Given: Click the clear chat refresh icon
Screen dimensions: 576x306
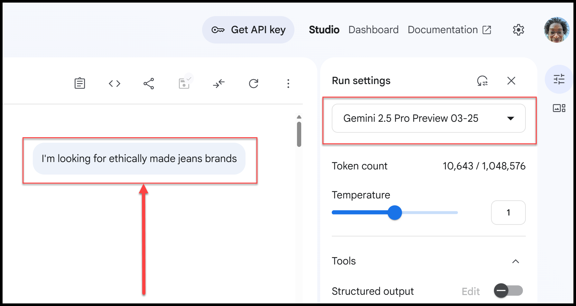Looking at the screenshot, I should coord(254,83).
